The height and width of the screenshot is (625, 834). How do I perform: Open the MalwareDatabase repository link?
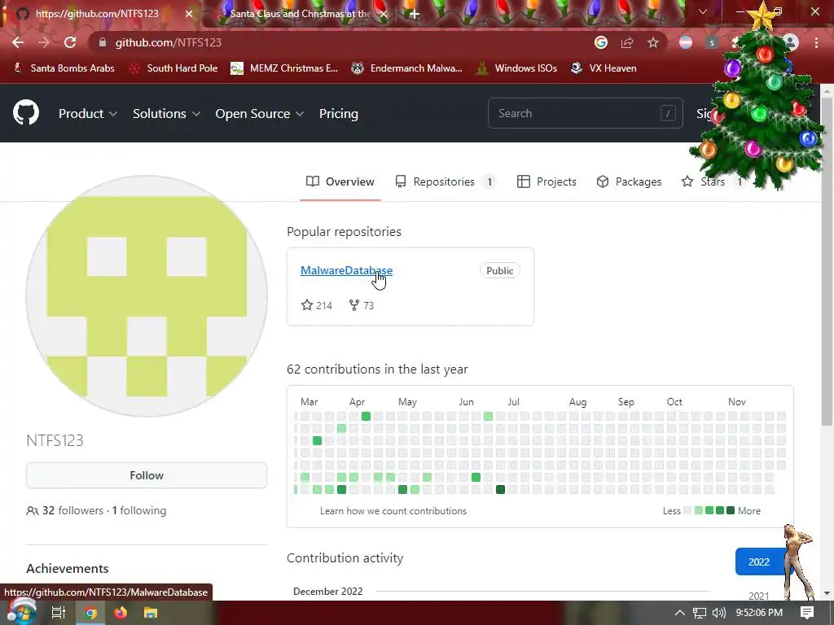346,270
